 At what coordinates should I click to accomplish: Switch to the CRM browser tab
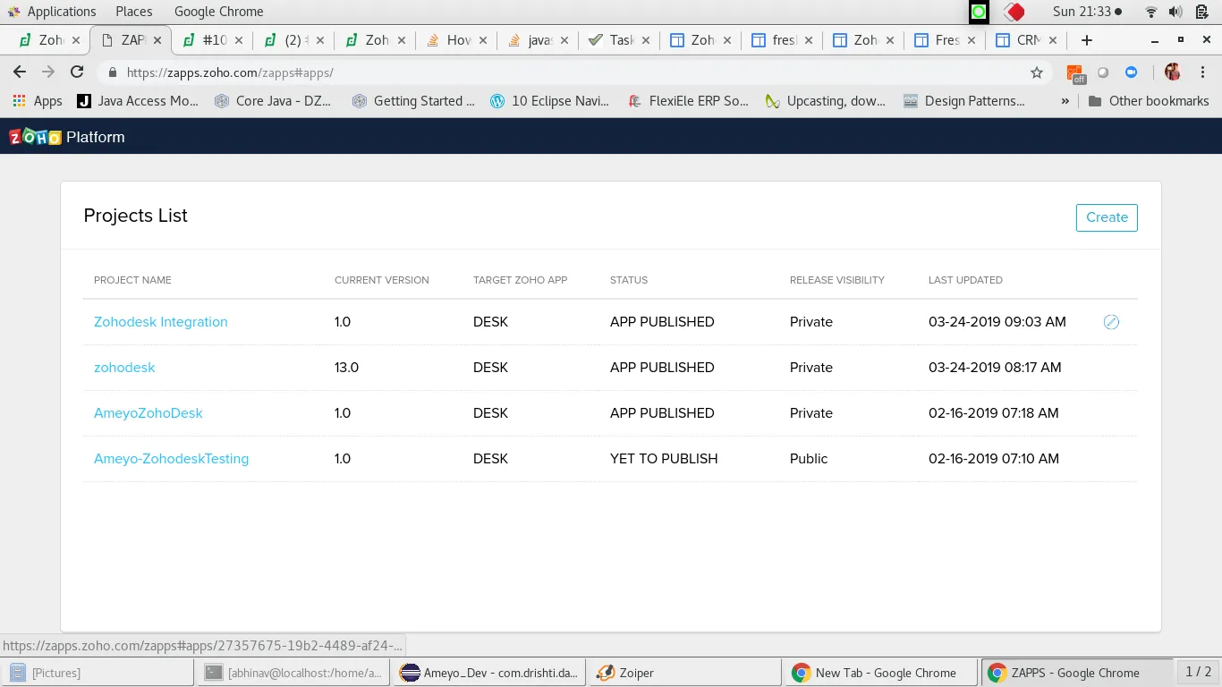click(1025, 40)
